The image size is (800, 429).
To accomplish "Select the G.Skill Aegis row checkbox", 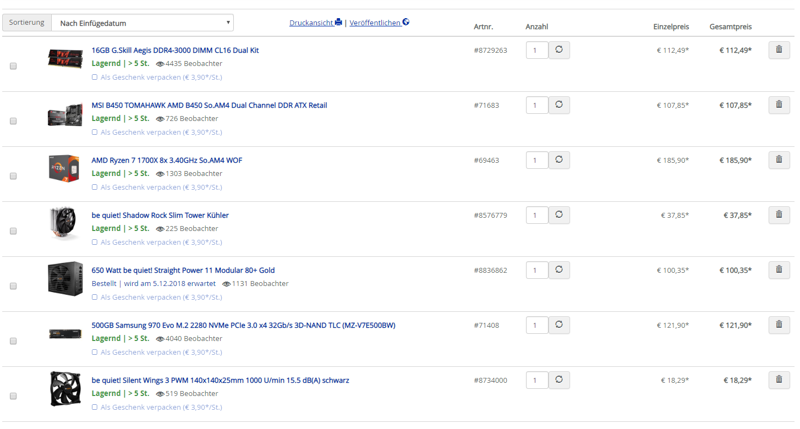I will [x=13, y=66].
